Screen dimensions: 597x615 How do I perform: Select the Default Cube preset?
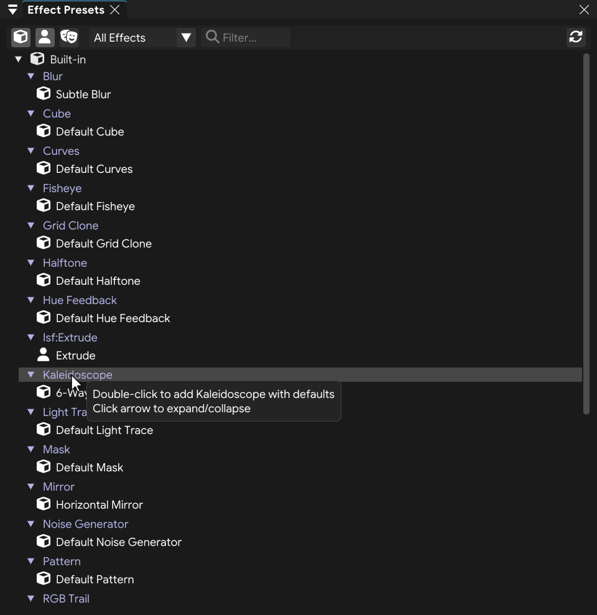click(x=90, y=131)
